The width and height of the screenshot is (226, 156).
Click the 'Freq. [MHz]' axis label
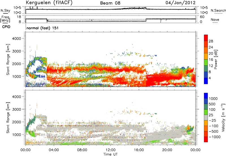click(x=5, y=19)
